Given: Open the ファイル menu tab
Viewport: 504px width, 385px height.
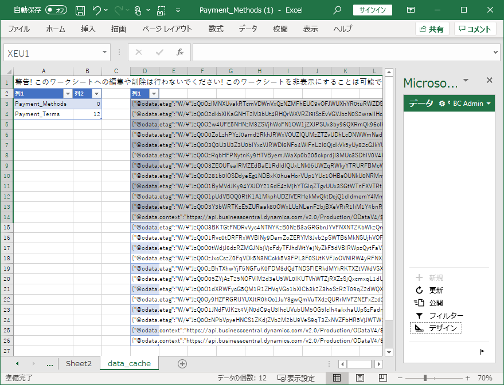Looking at the screenshot, I should point(19,29).
